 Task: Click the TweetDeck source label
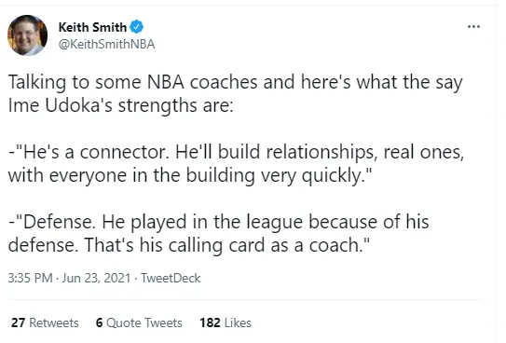pyautogui.click(x=171, y=278)
